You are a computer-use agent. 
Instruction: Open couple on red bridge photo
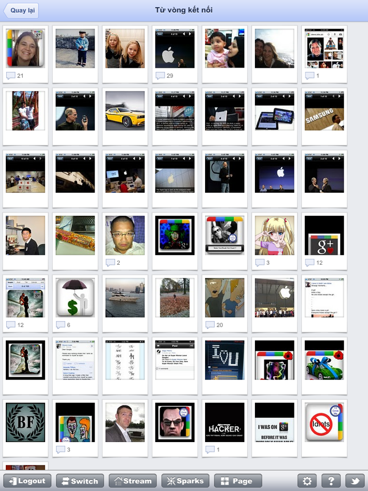25,111
